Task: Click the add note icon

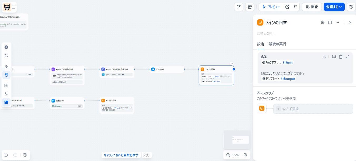Action: (x=6, y=56)
